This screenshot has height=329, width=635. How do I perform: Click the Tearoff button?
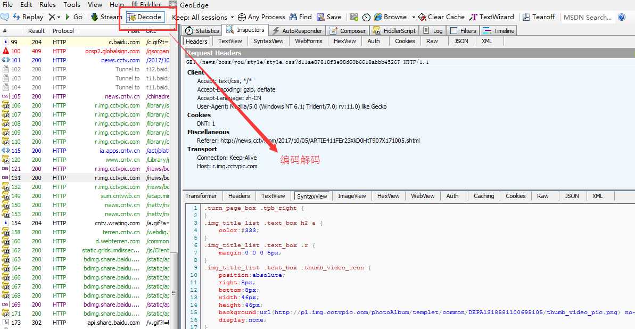tap(539, 17)
